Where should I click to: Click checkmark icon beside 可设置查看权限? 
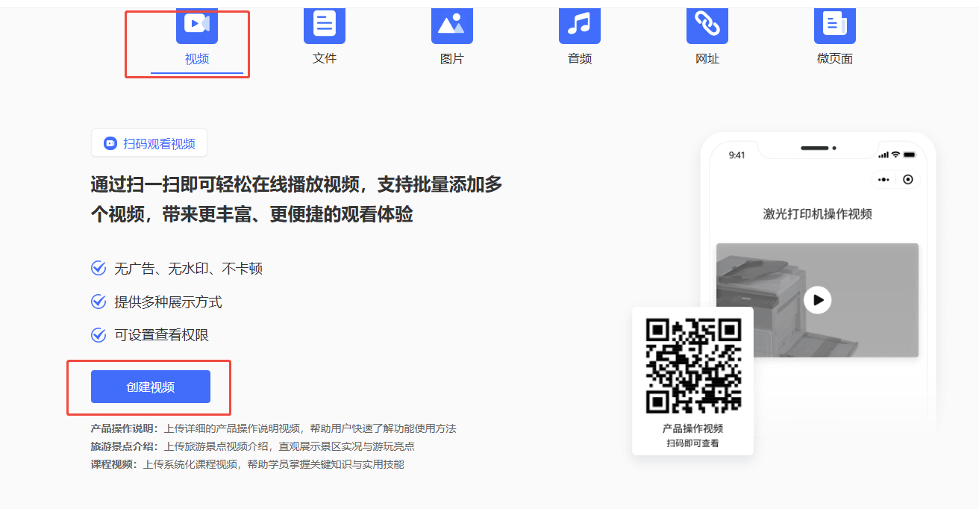coord(98,335)
